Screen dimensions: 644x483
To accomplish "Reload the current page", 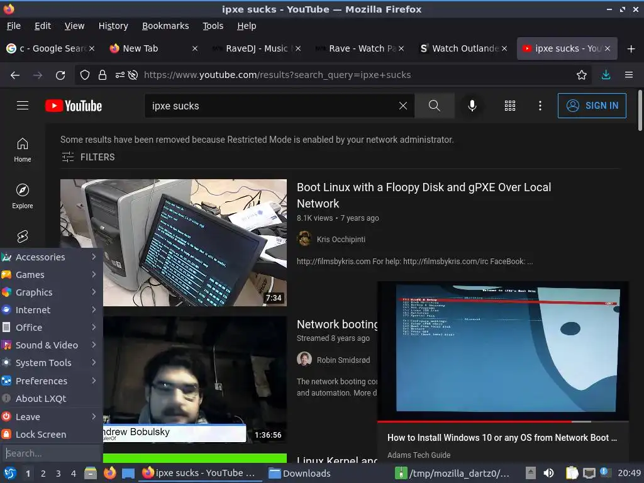I will click(60, 75).
